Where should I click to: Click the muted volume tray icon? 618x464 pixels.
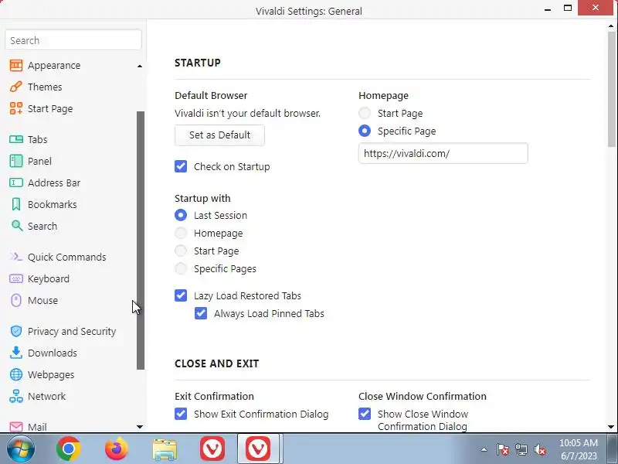click(539, 449)
